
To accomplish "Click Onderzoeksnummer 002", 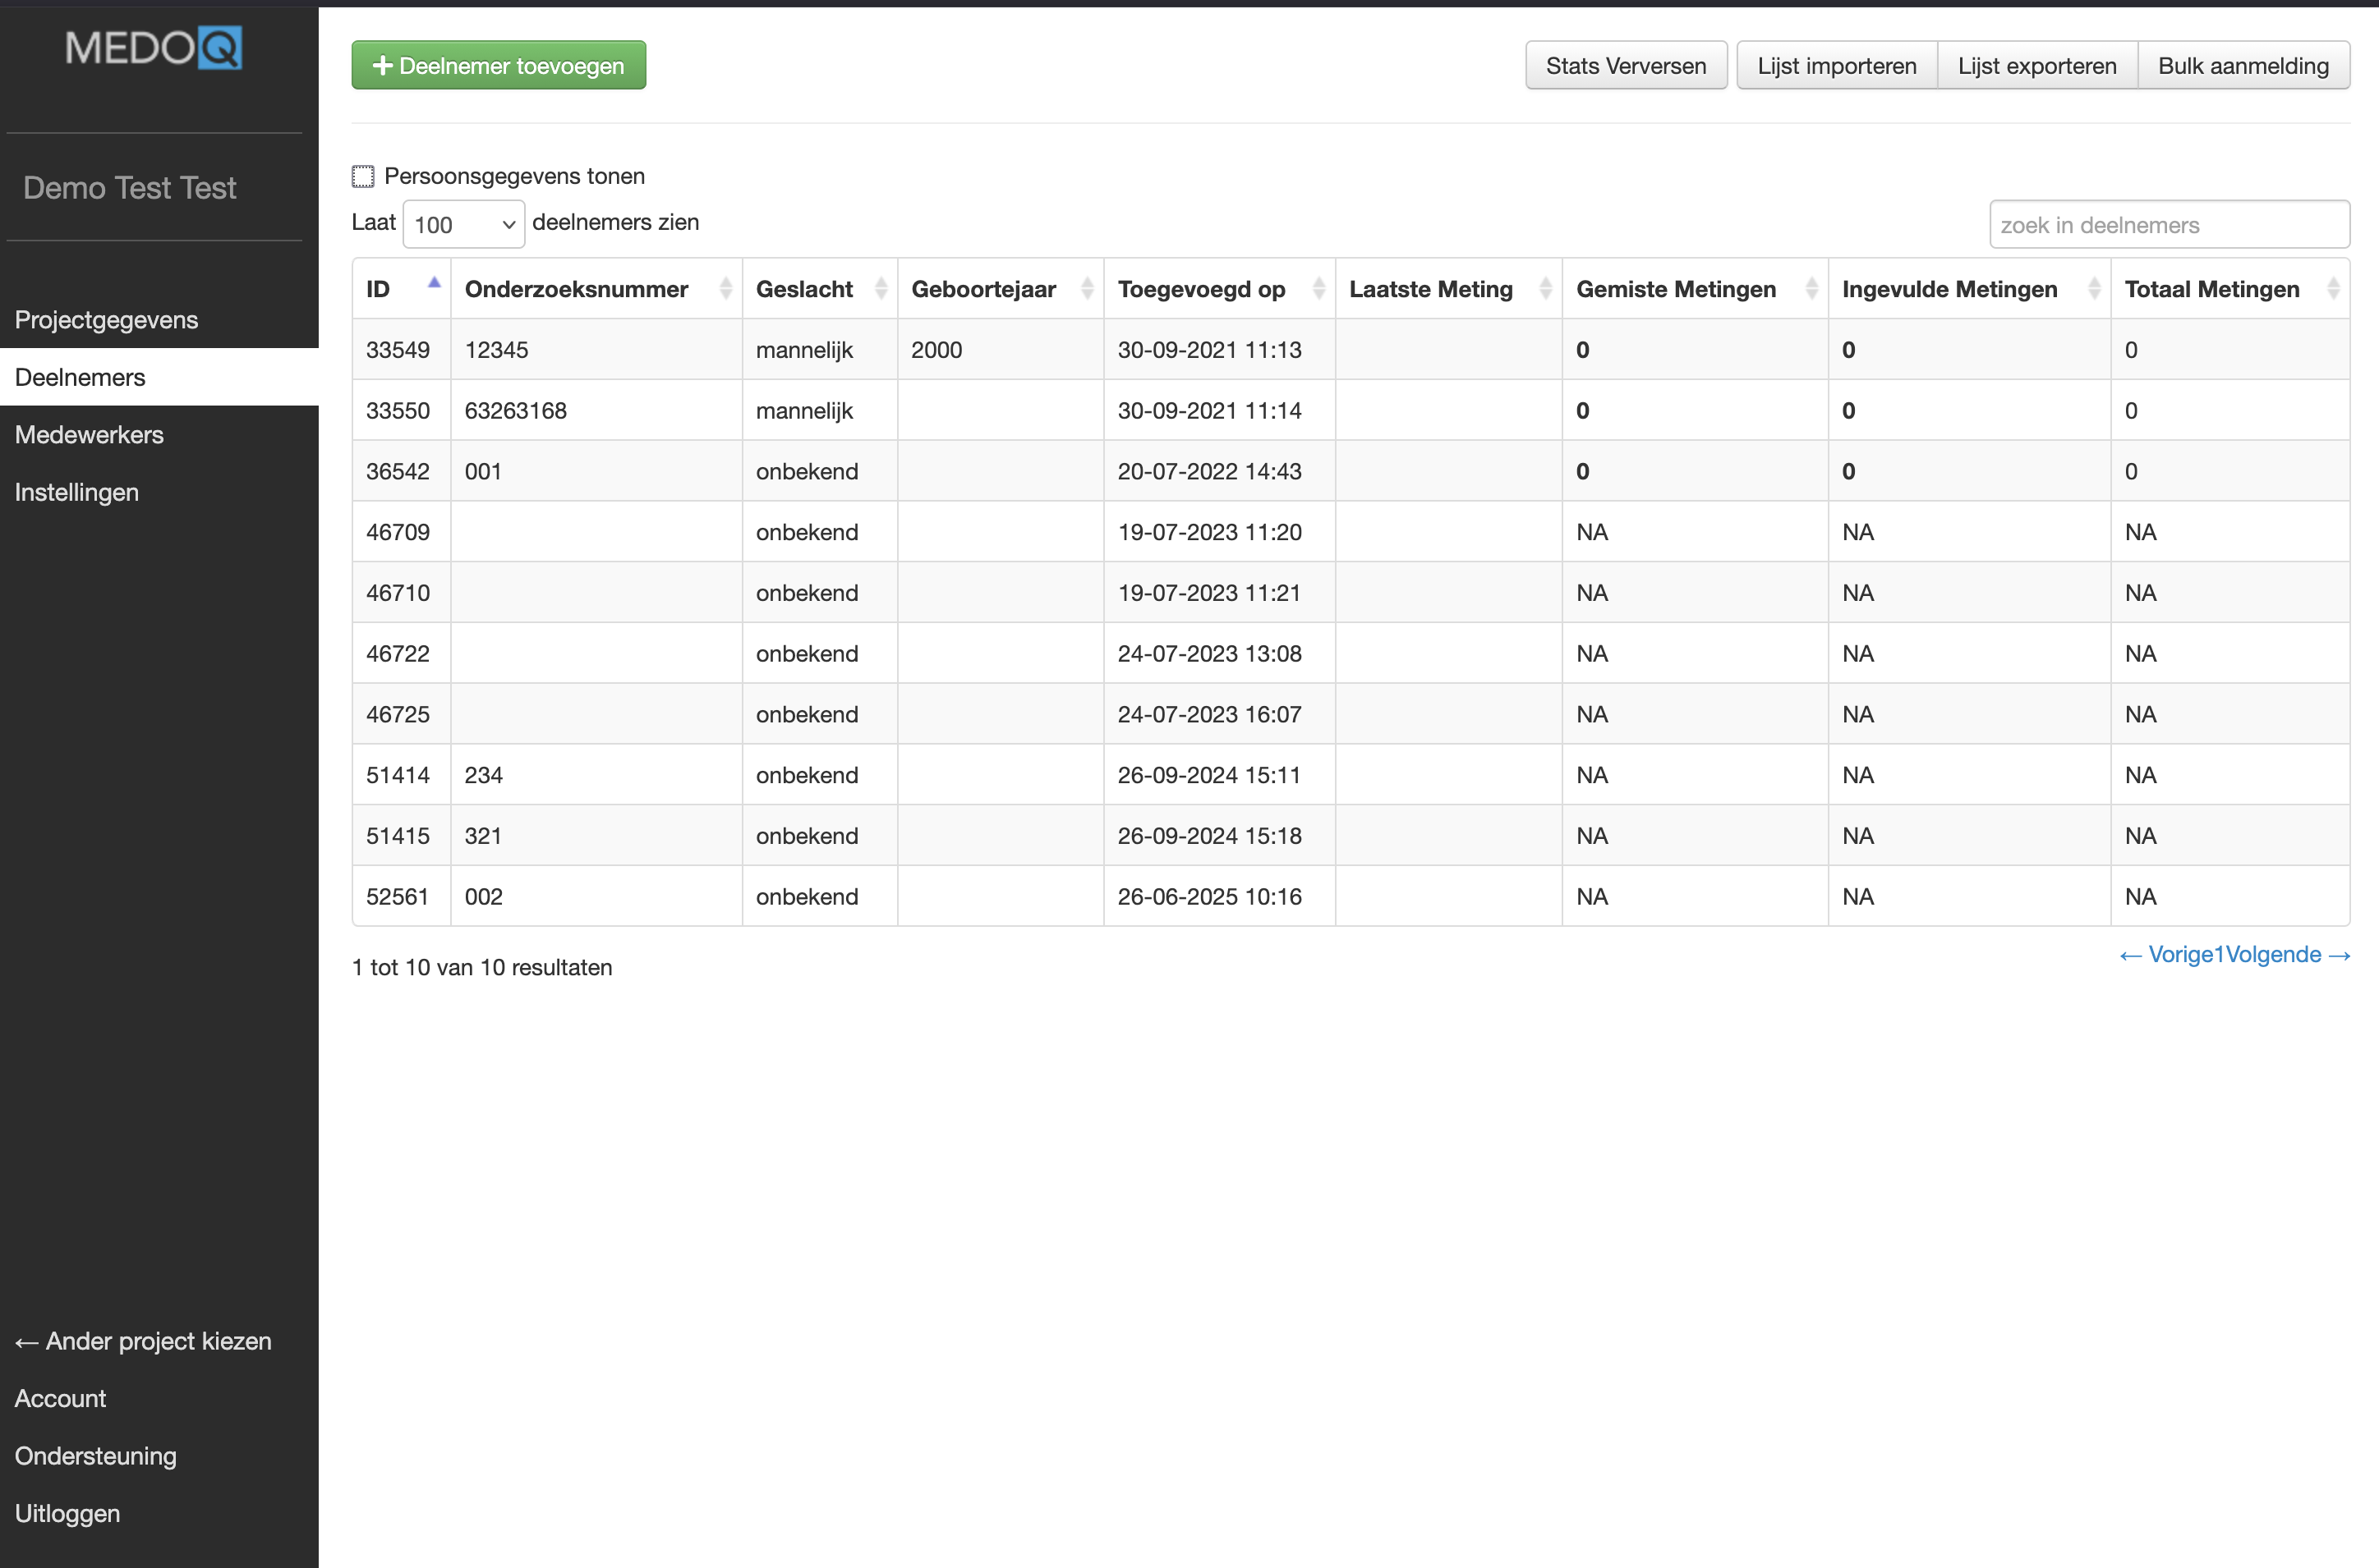I will coord(483,897).
